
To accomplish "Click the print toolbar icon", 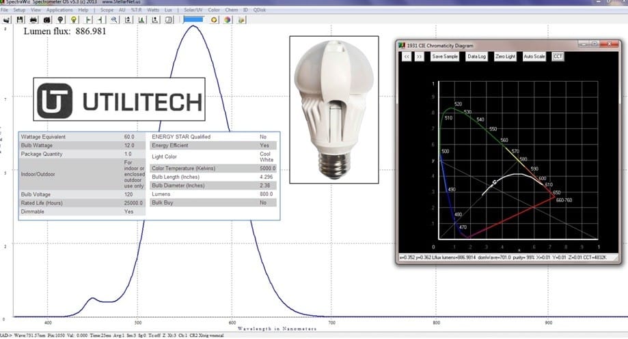I will point(33,20).
